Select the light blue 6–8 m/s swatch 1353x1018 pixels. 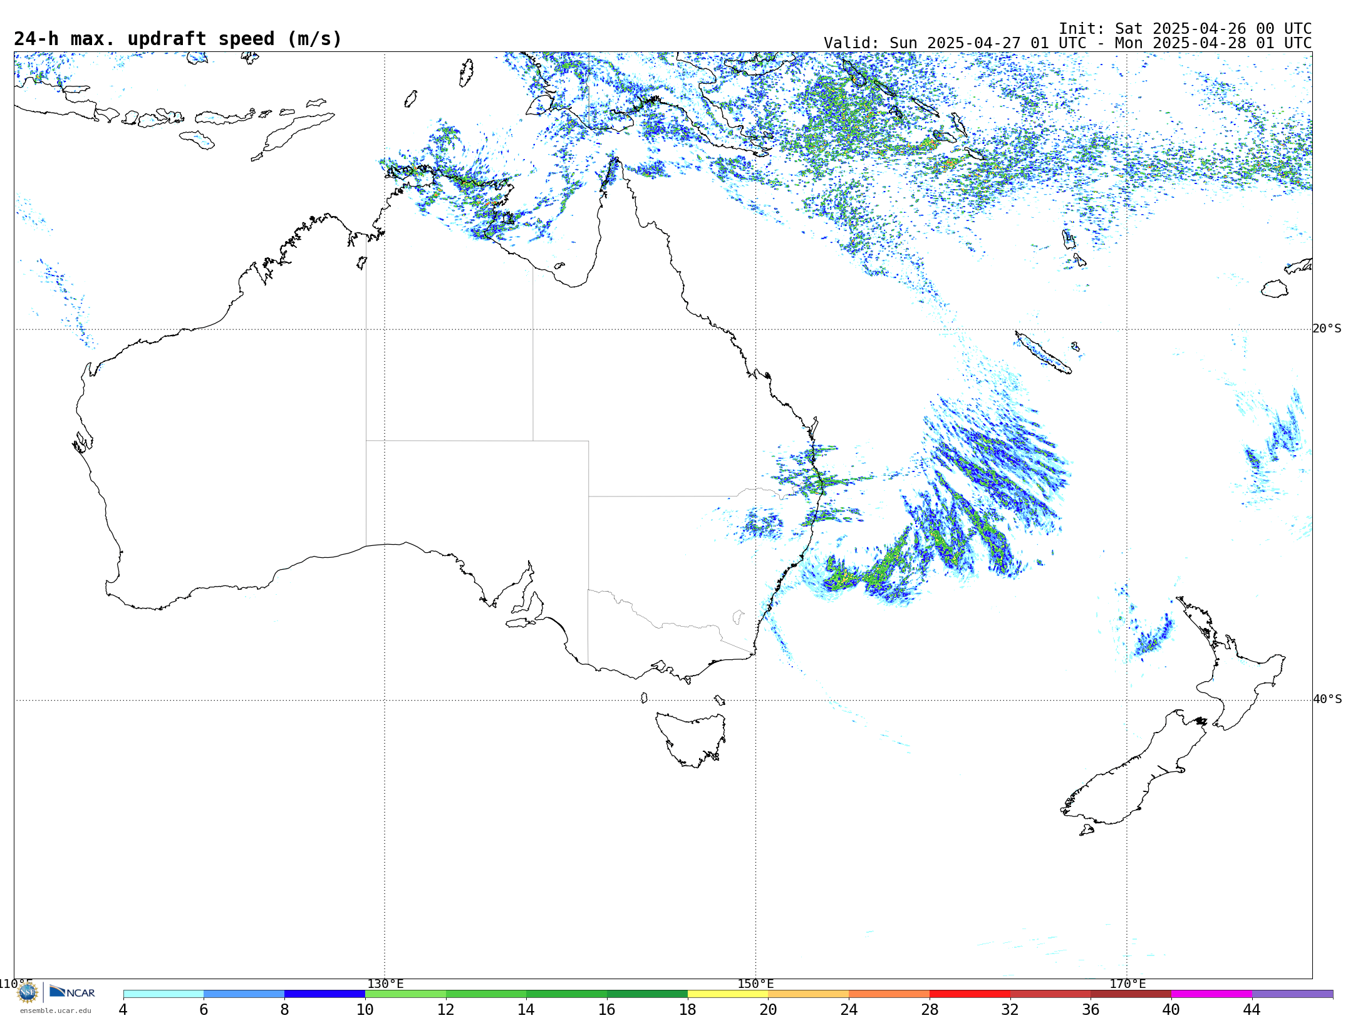click(x=244, y=994)
